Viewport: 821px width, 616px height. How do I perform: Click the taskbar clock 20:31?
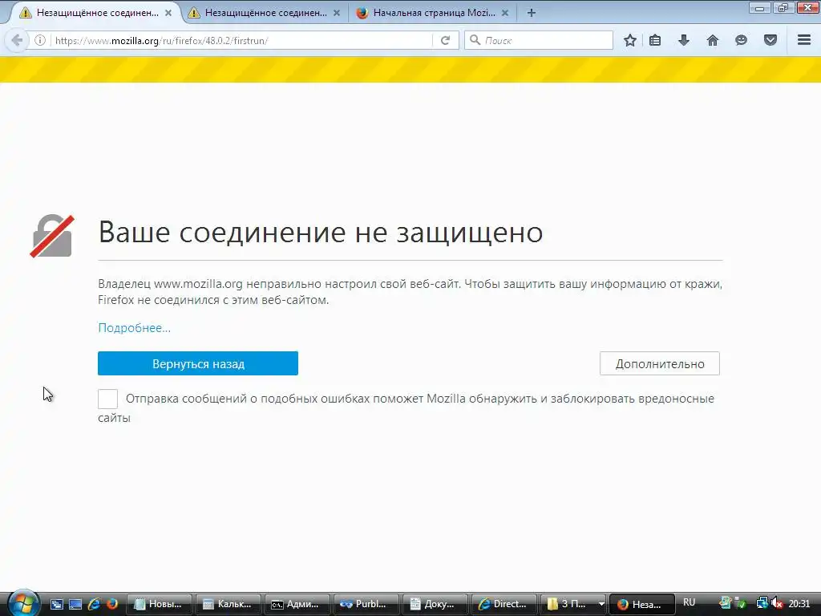tap(799, 603)
